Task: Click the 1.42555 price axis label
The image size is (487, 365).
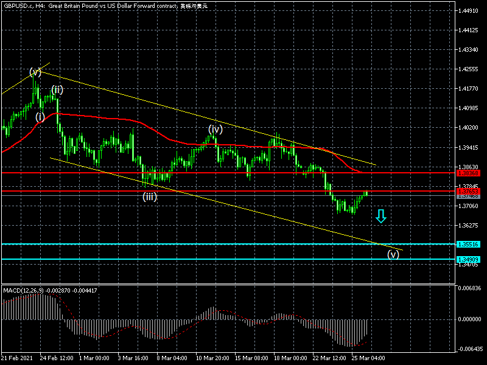Action: [468, 69]
